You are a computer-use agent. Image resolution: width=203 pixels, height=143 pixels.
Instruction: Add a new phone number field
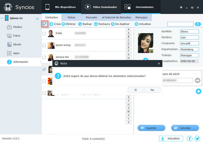pyautogui.click(x=198, y=91)
